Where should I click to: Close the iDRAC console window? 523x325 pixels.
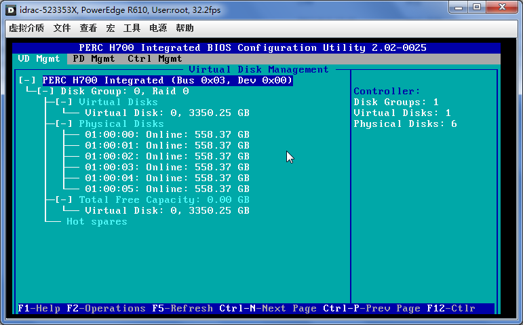pyautogui.click(x=503, y=7)
